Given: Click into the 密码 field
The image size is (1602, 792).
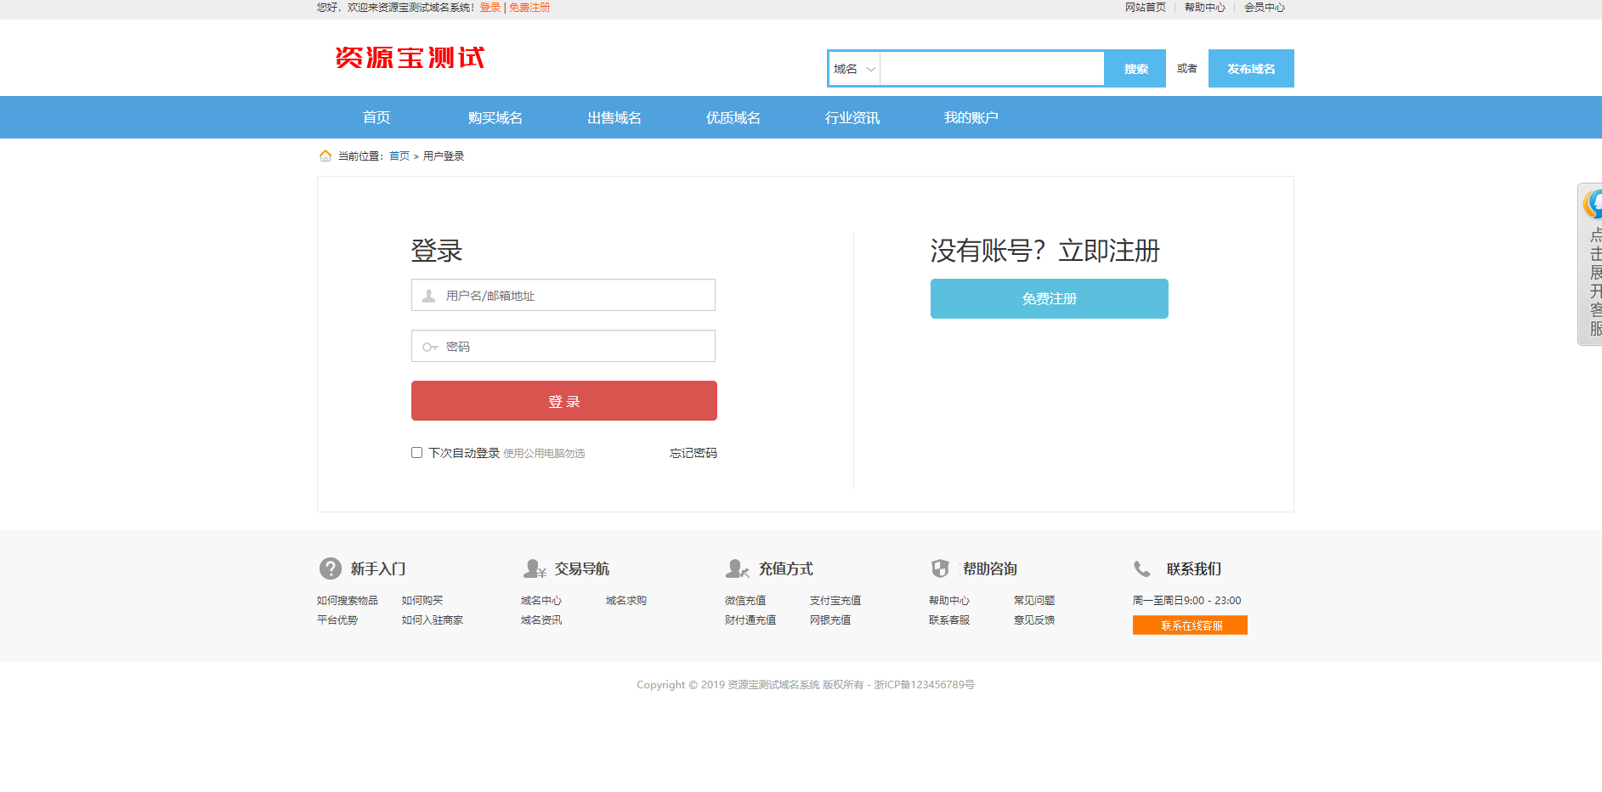Looking at the screenshot, I should point(569,347).
